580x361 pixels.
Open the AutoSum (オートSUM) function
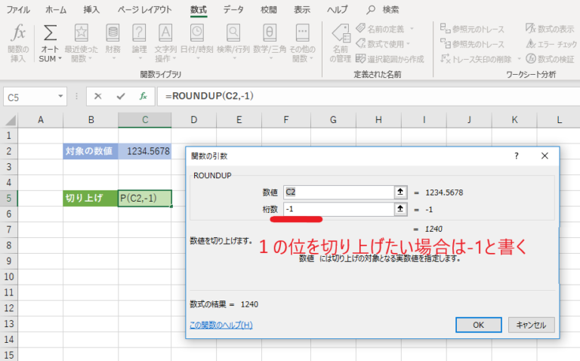click(50, 42)
